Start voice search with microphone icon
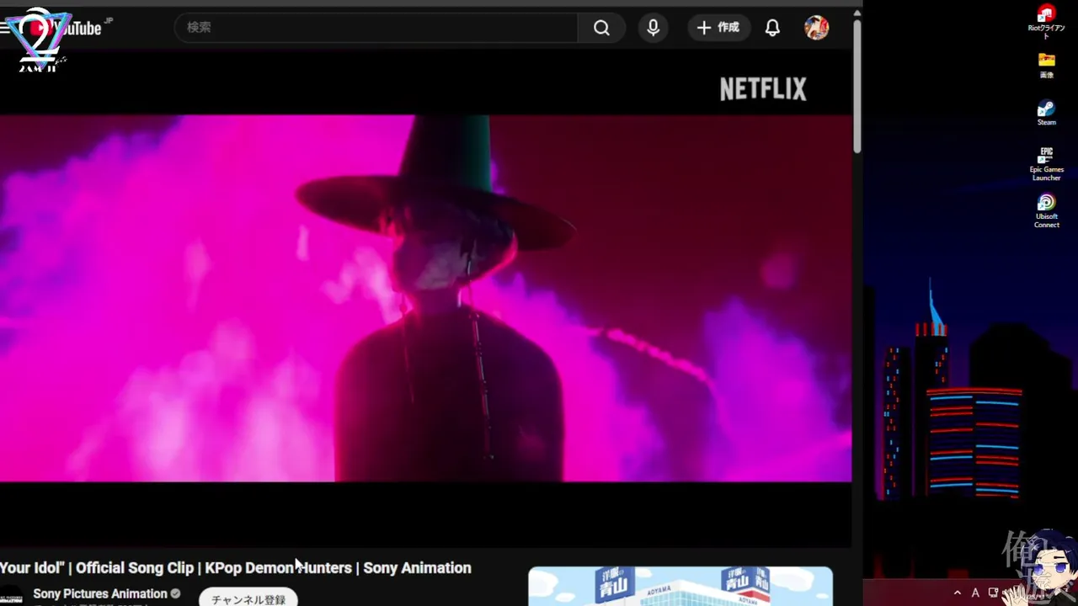 (x=653, y=28)
